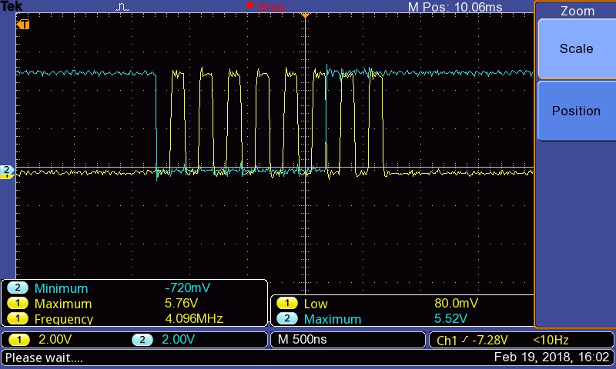This screenshot has height=369, width=616.
Task: Click the Zoom menu title
Action: [577, 11]
